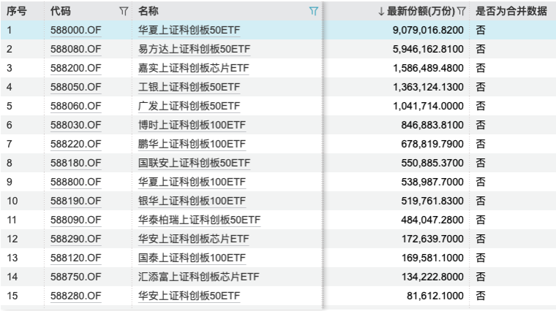Click the 名称 column header label
556x311 pixels.
[x=149, y=12]
